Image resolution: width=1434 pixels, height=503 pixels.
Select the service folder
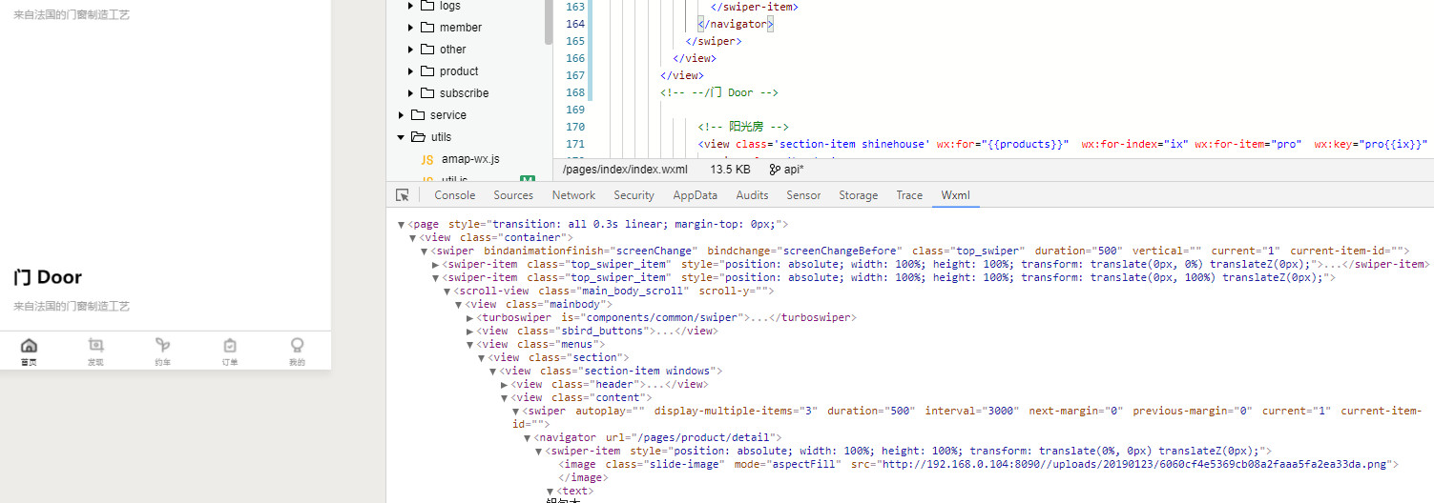(447, 115)
